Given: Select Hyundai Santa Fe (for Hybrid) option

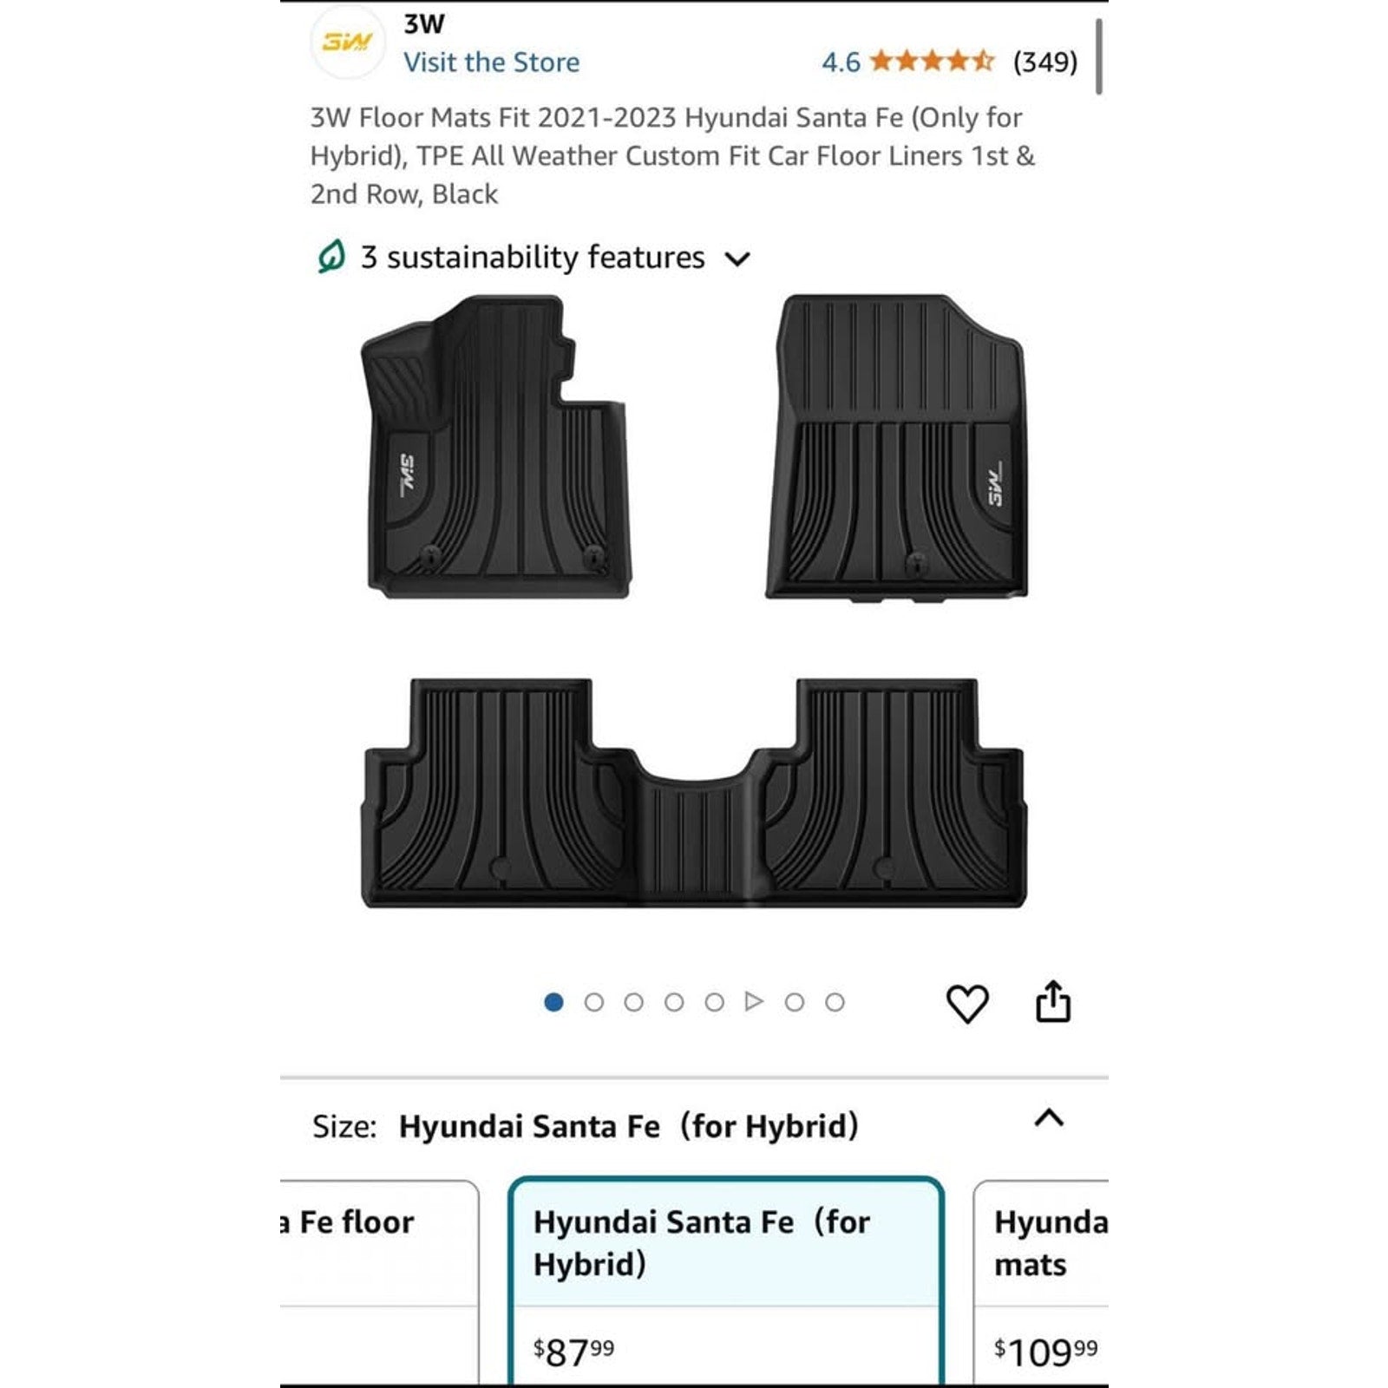Looking at the screenshot, I should [x=725, y=1275].
